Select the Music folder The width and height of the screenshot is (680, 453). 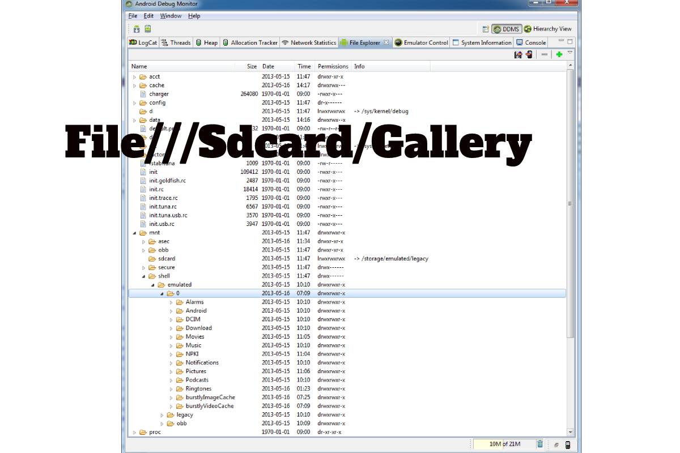193,345
